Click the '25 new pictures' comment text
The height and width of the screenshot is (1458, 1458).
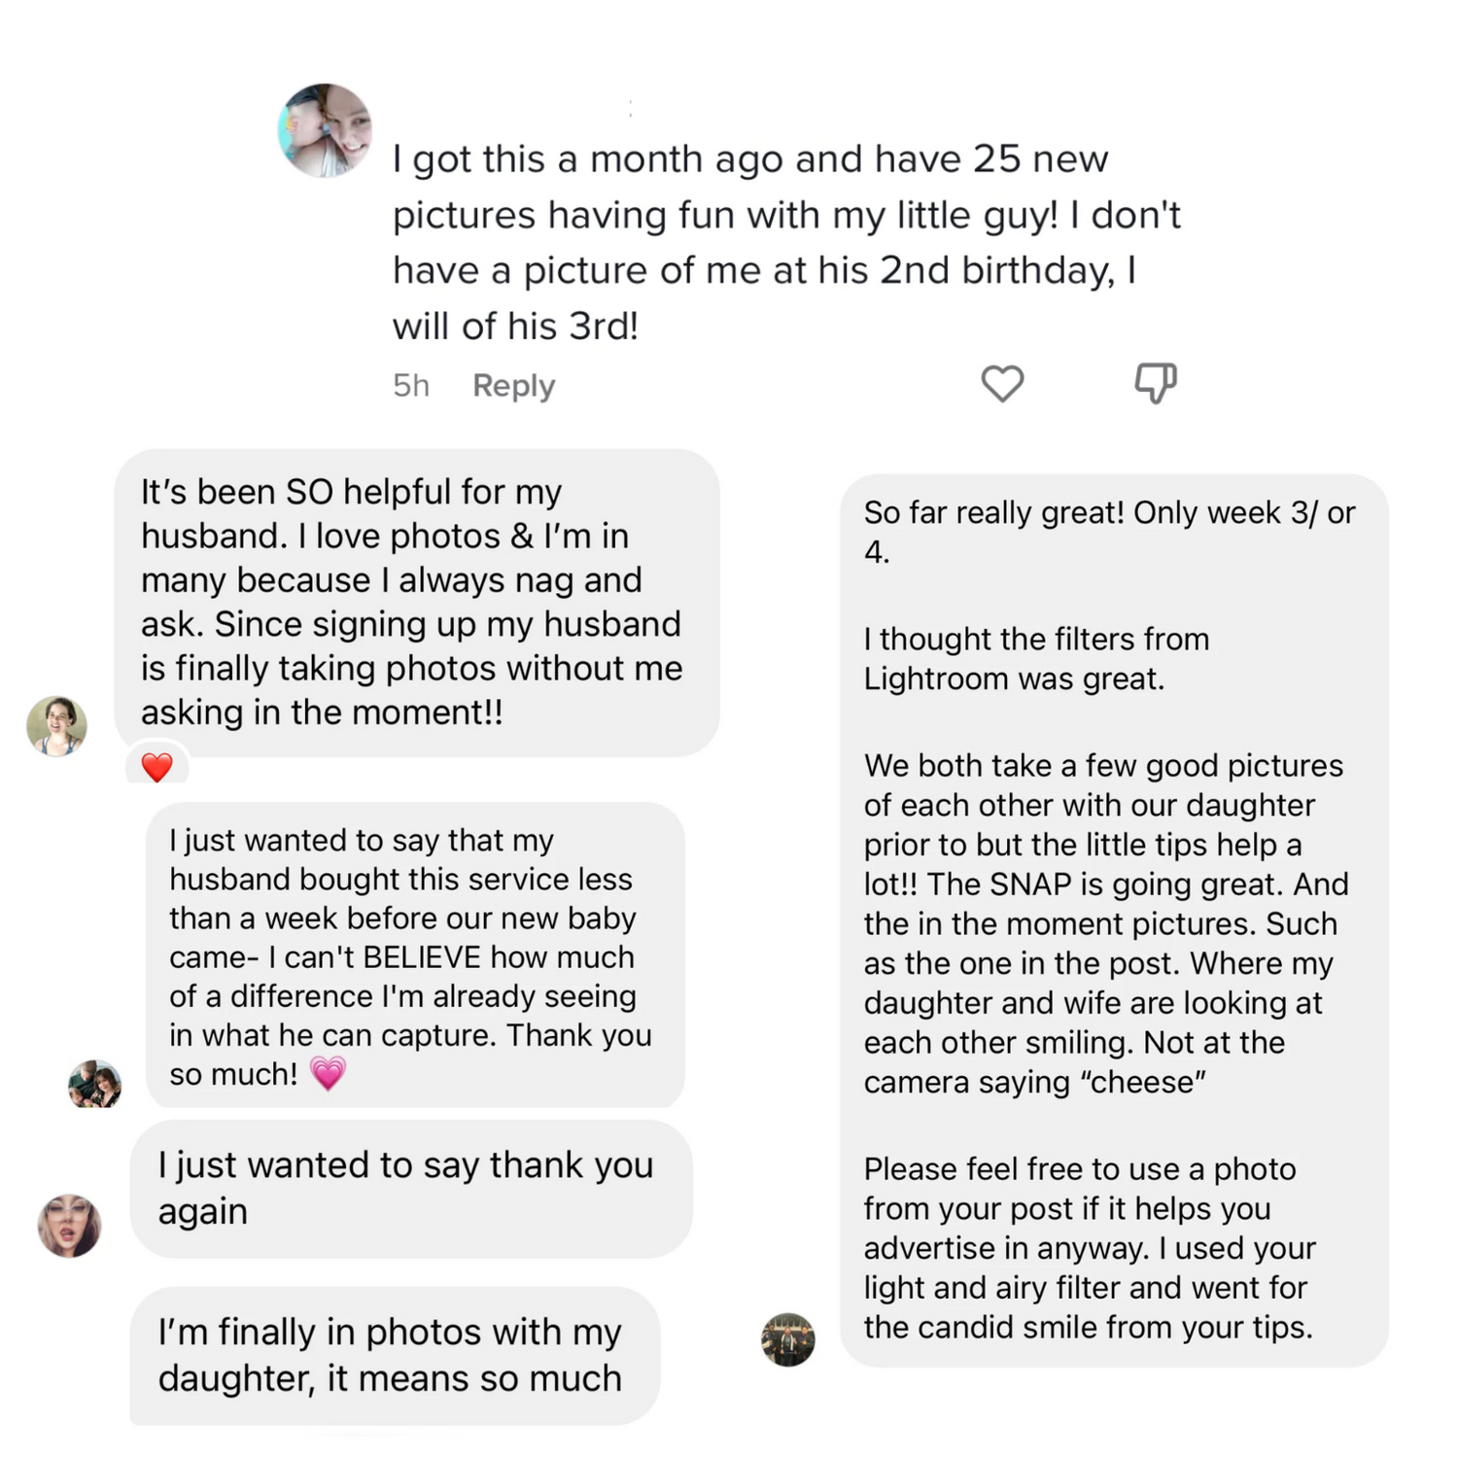[x=786, y=242]
